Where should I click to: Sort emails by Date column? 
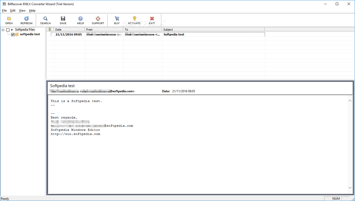coord(69,29)
